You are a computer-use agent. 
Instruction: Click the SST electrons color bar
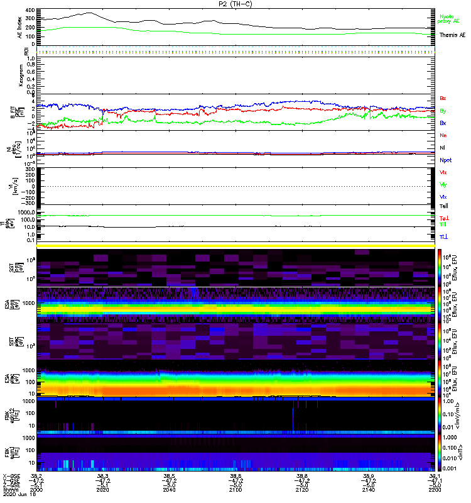pyautogui.click(x=440, y=341)
